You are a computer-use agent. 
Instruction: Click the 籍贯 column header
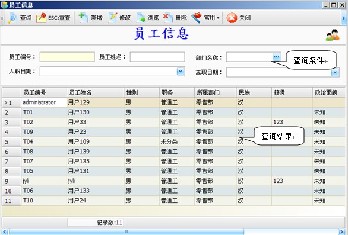point(292,92)
